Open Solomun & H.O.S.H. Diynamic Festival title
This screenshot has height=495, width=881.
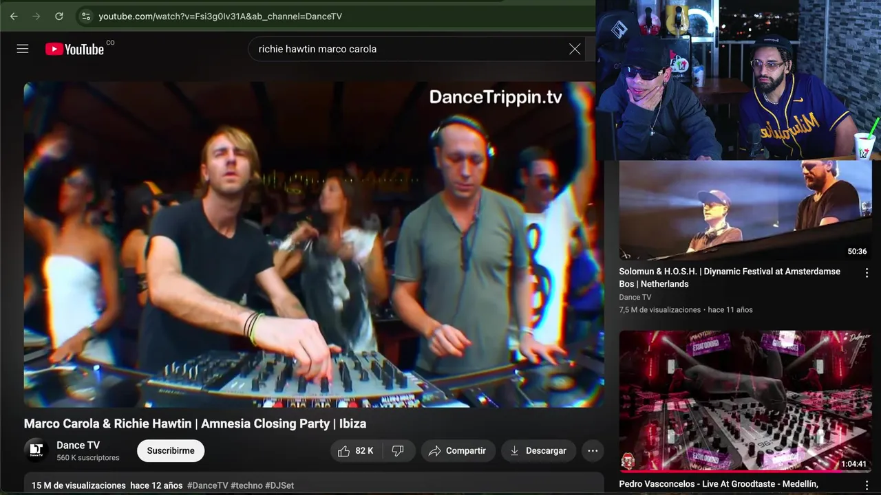click(730, 277)
